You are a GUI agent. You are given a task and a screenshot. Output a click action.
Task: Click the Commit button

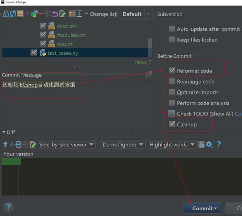coord(202,208)
